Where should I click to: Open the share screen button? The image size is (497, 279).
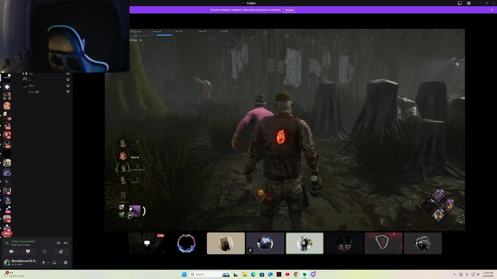[28, 251]
